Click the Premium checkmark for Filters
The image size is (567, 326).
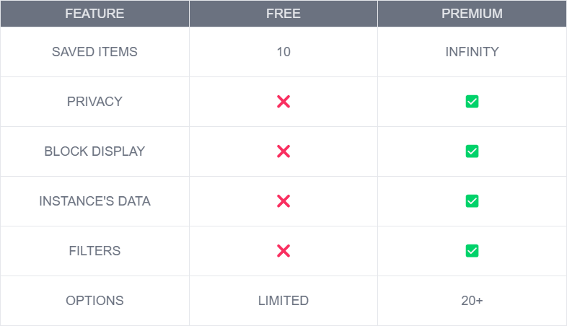click(x=472, y=251)
